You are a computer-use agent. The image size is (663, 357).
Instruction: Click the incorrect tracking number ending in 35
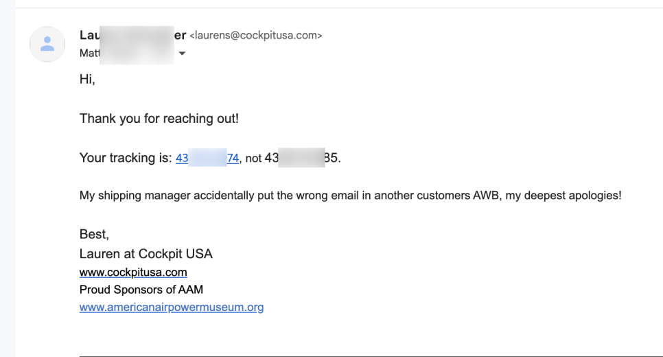point(301,158)
